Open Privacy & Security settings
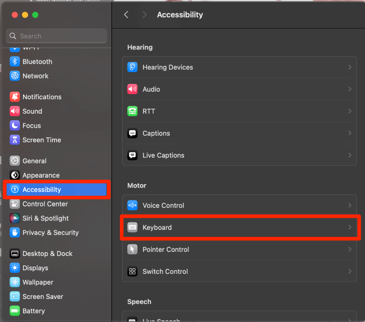The width and height of the screenshot is (365, 322). coord(50,232)
